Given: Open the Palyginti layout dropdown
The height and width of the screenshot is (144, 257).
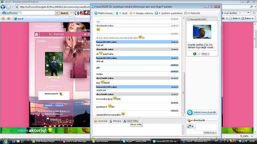Looking at the screenshot, I should [x=189, y=13].
